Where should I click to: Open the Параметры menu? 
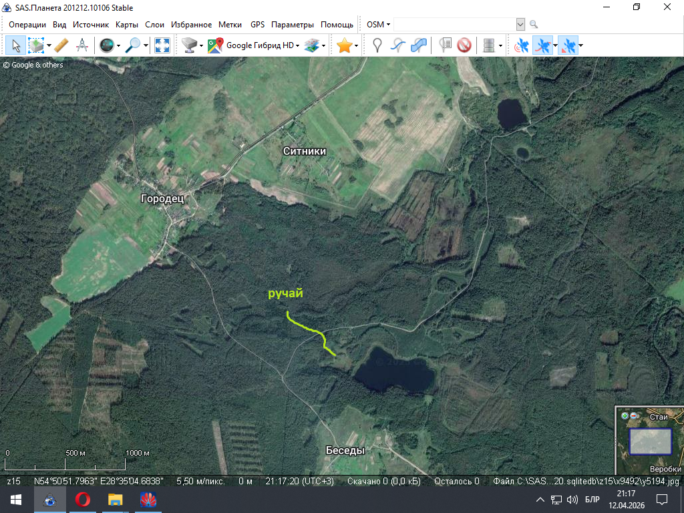coord(292,24)
